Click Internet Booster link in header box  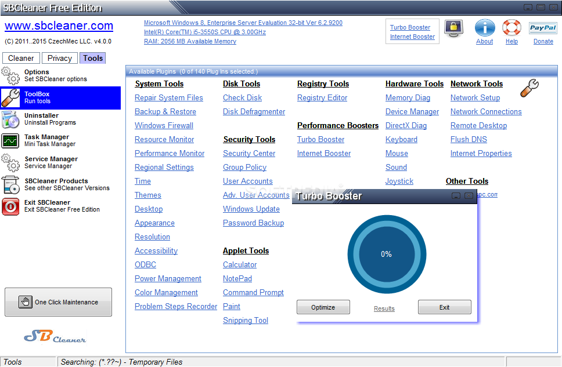(x=412, y=37)
